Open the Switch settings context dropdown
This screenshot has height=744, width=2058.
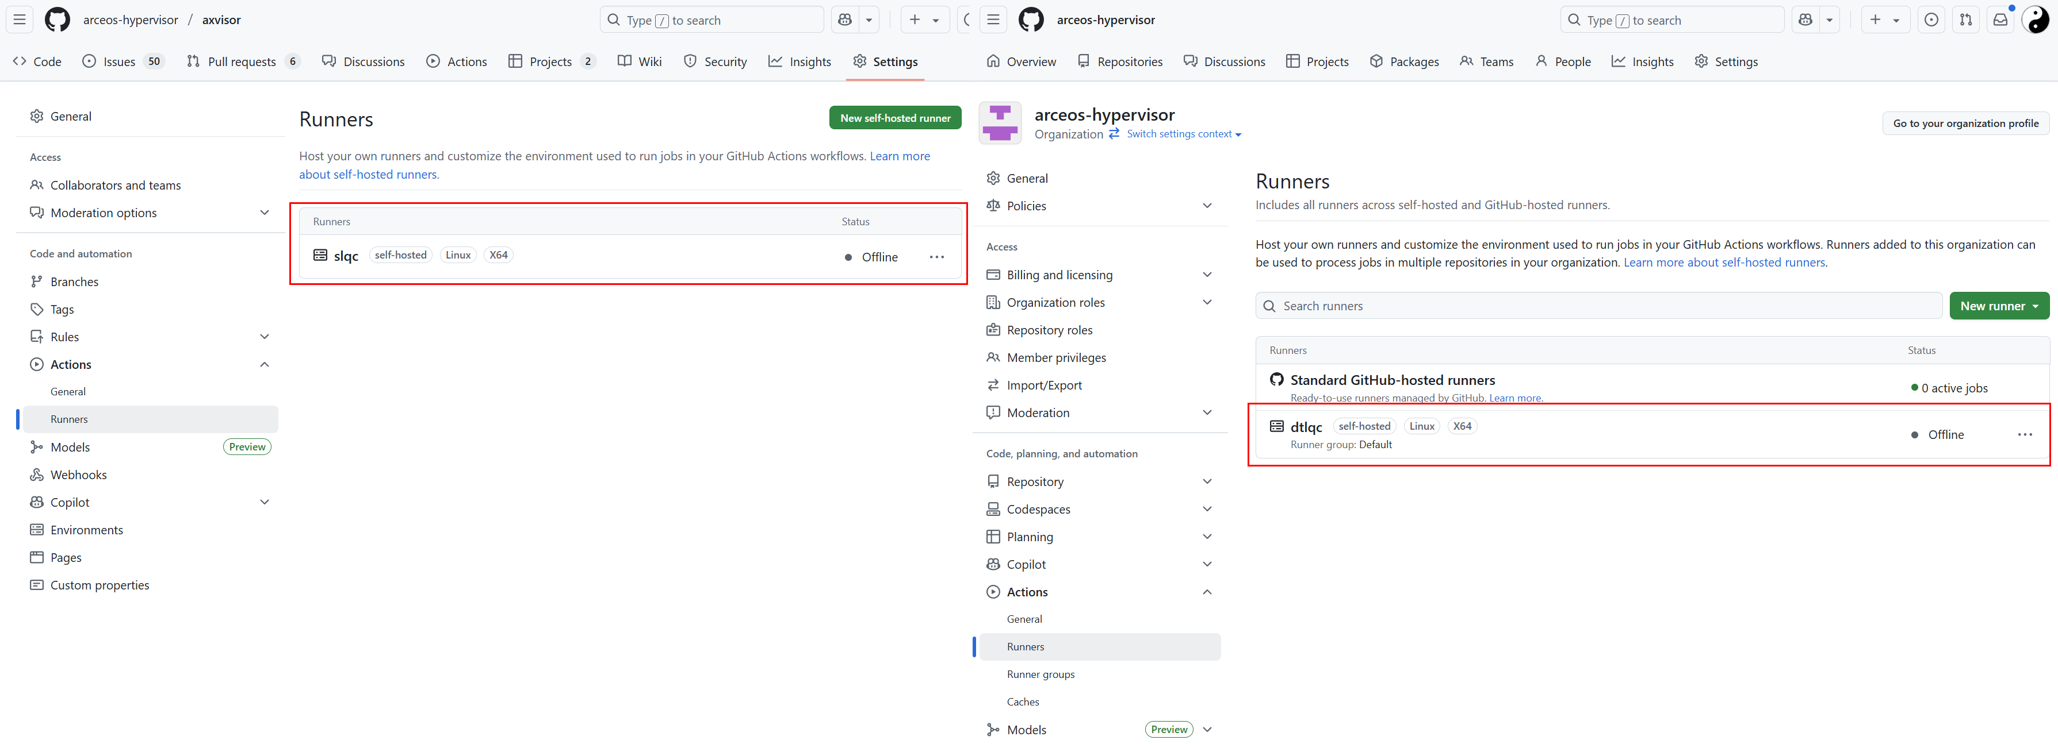point(1184,134)
